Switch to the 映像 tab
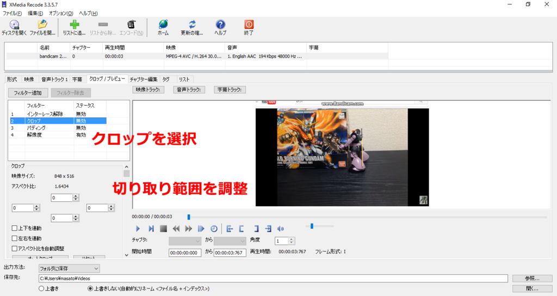Viewport: 557px width, 296px height. click(29, 79)
